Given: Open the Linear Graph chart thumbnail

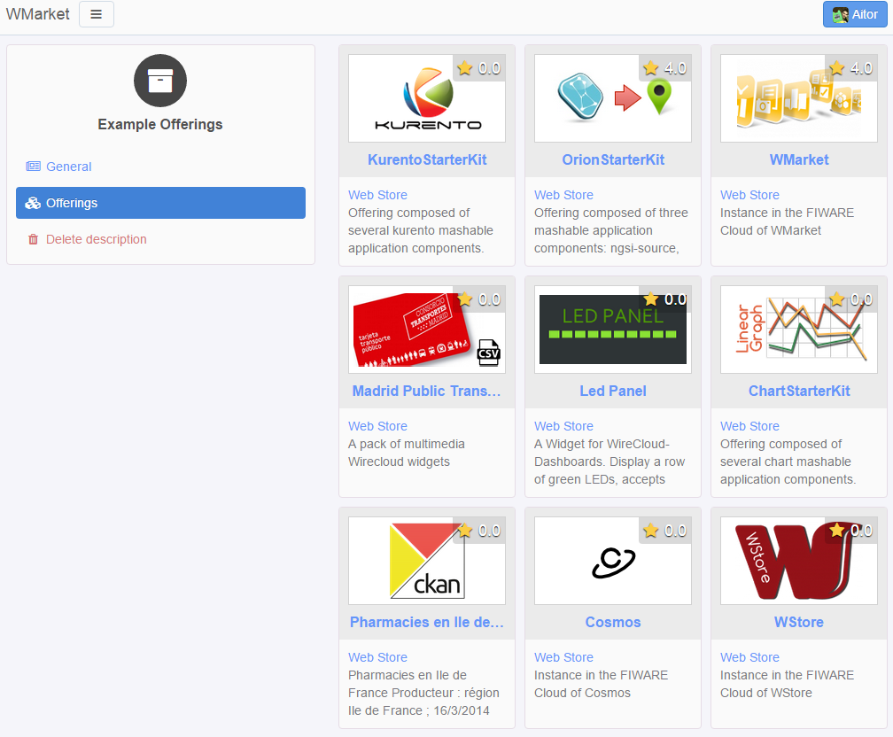Looking at the screenshot, I should [799, 330].
